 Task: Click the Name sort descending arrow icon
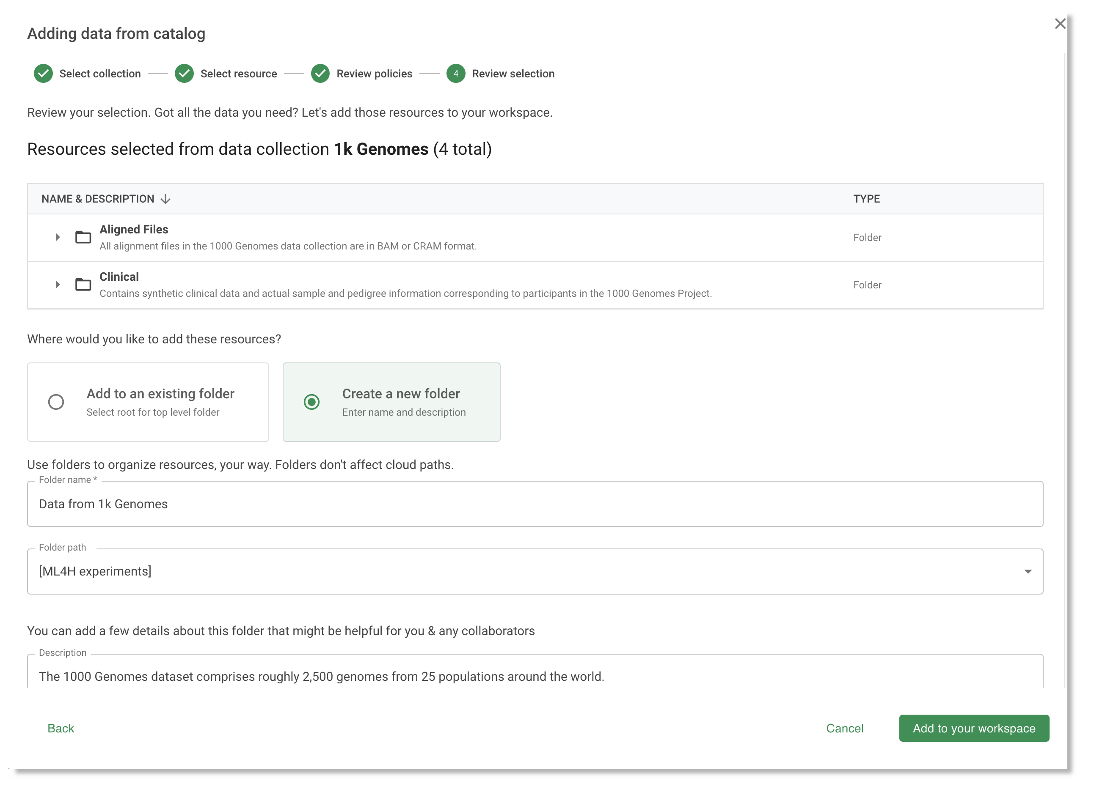tap(166, 198)
